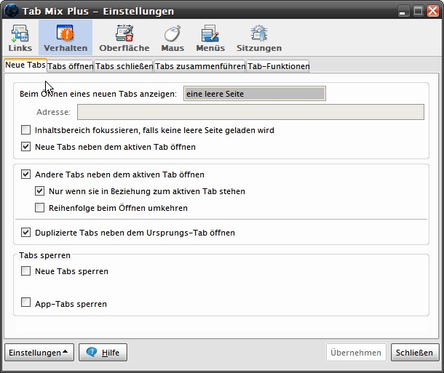Open the 'eine leere Seite' dropdown
Screen dimensions: 444x373
tap(255, 94)
